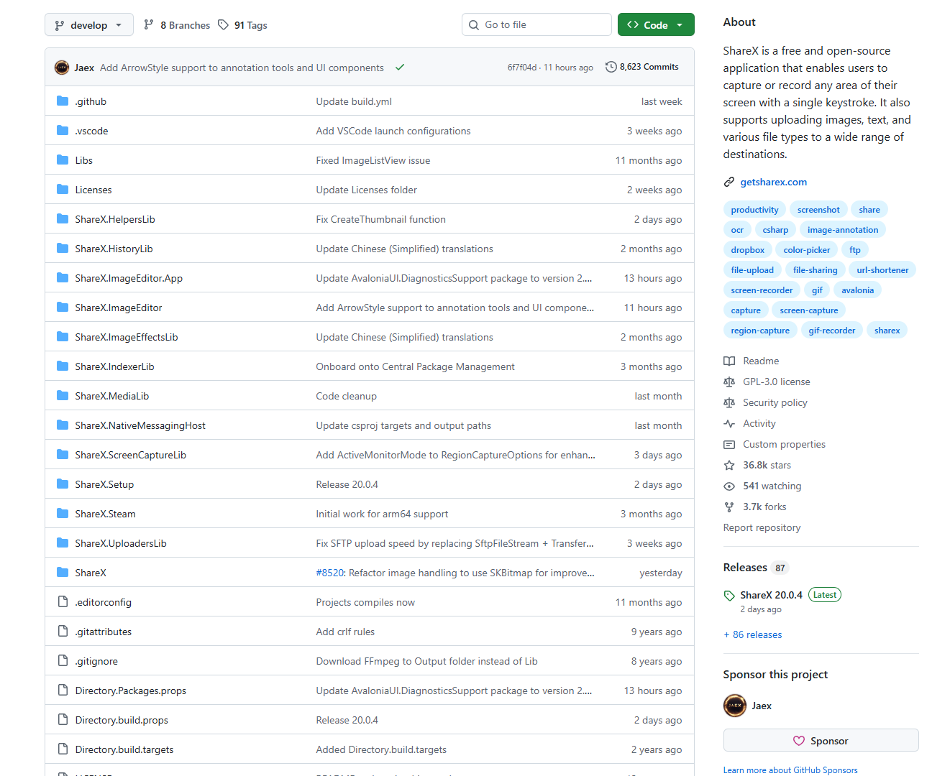The height and width of the screenshot is (776, 950).
Task: Click the Directory.Packages.props file icon
Action: 63,690
